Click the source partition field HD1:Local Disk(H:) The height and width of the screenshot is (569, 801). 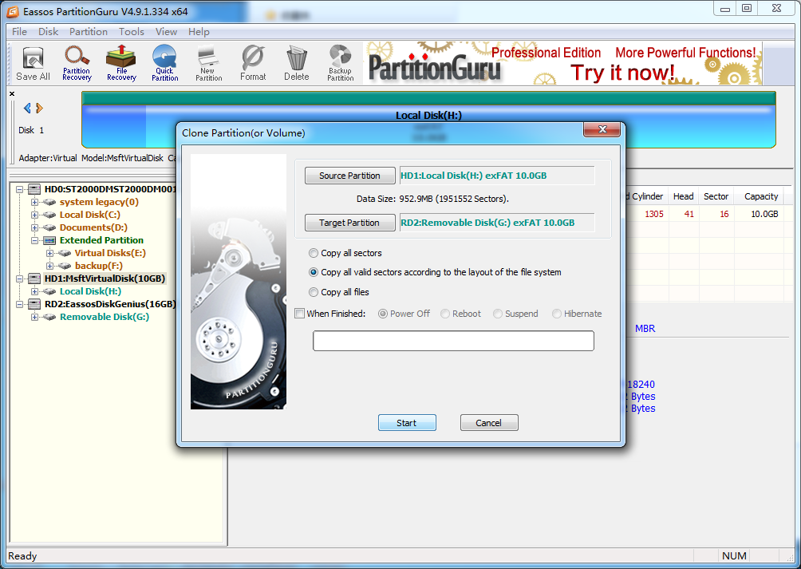click(x=496, y=176)
